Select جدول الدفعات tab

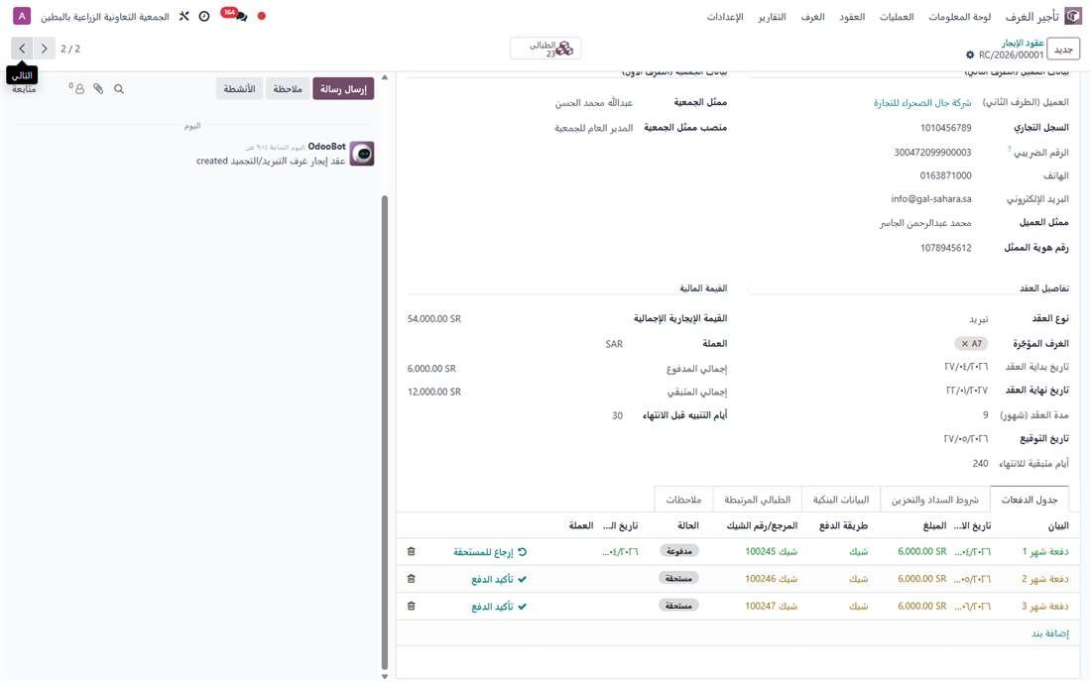(x=1030, y=500)
